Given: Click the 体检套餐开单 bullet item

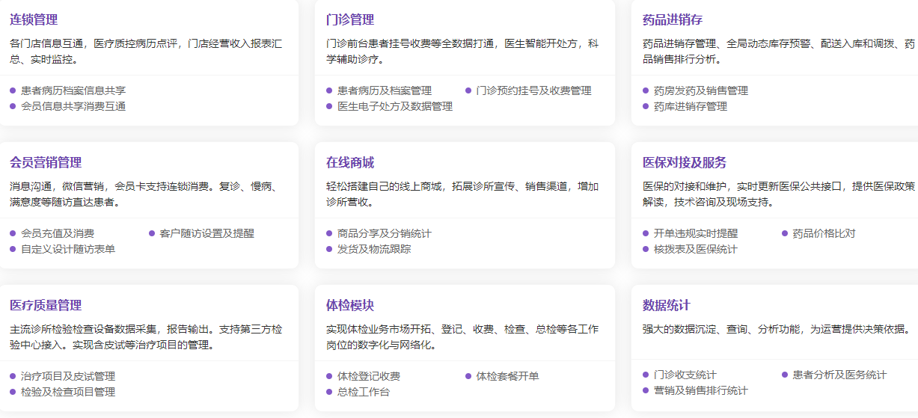Looking at the screenshot, I should click(x=507, y=376).
